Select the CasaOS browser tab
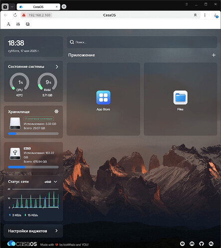221x248 pixels. (38, 7)
